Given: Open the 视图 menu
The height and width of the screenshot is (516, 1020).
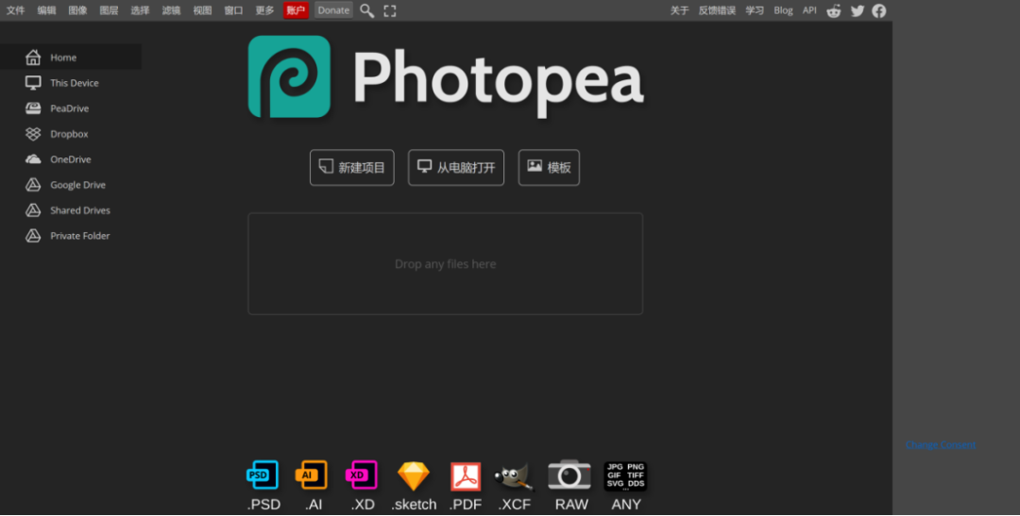Looking at the screenshot, I should pyautogui.click(x=202, y=10).
